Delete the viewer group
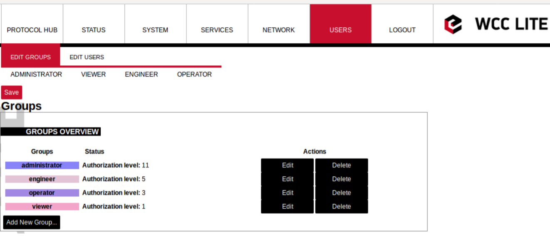The image size is (550, 242). (342, 206)
